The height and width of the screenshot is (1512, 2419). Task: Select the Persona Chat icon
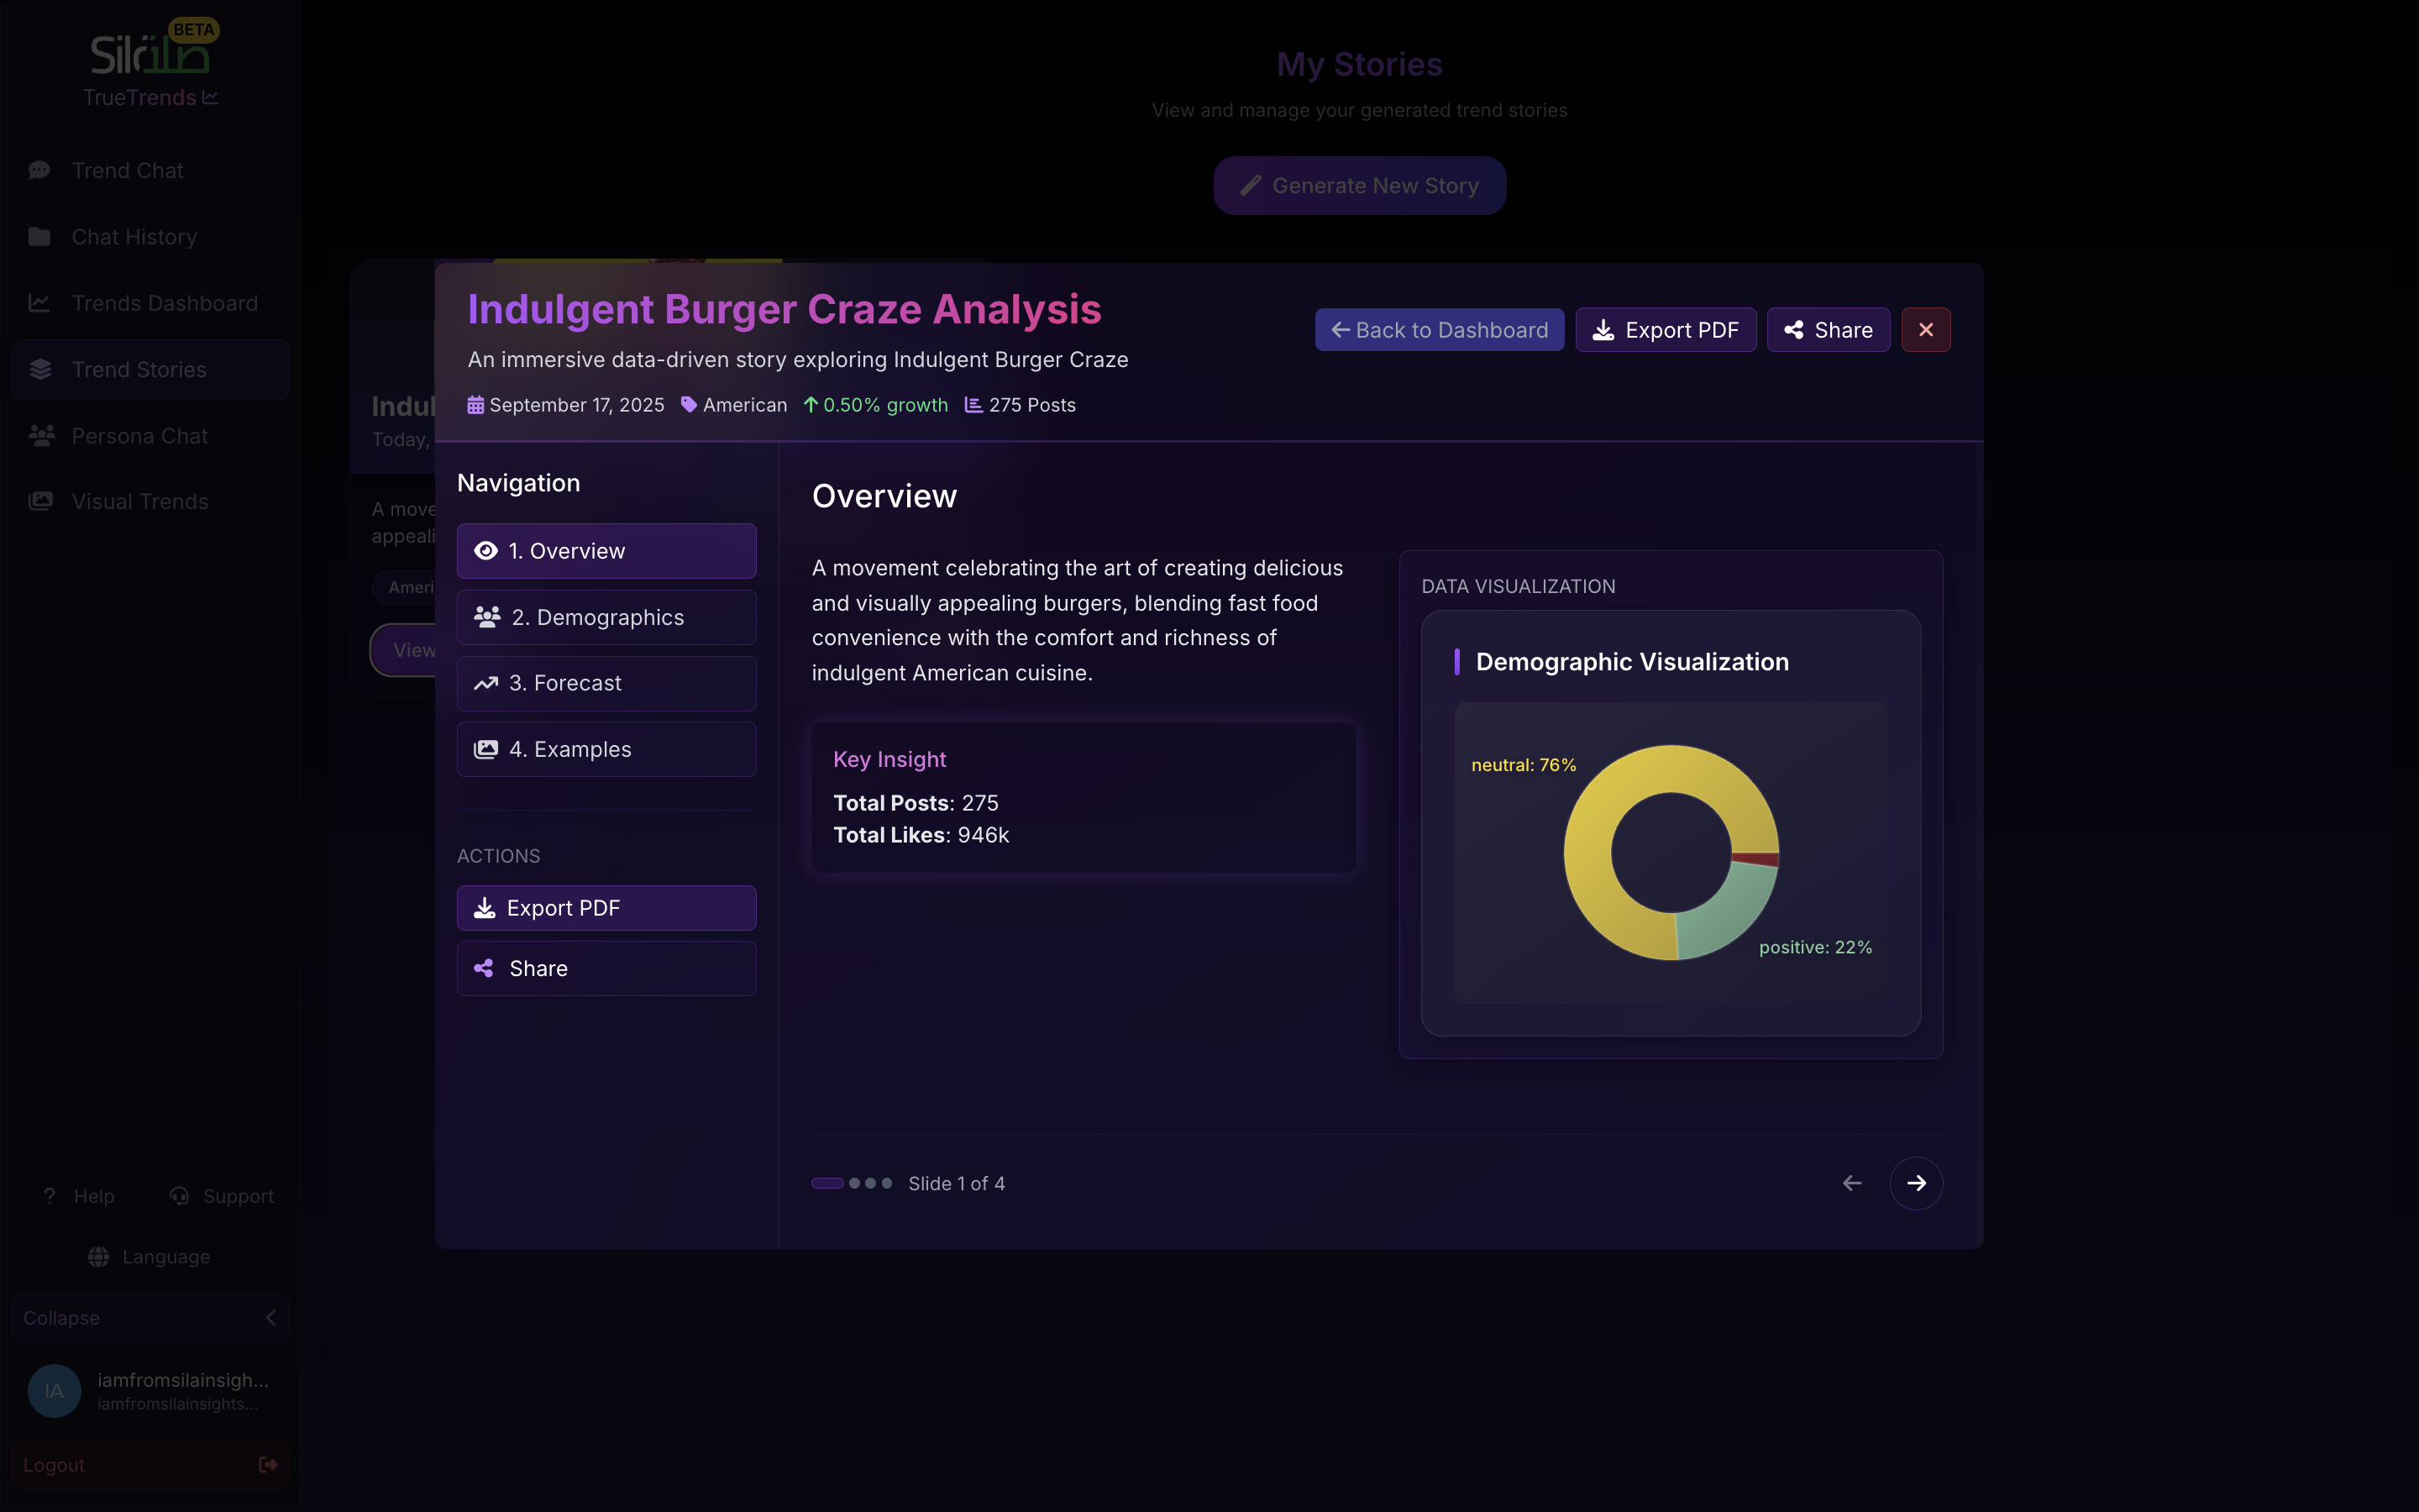click(x=40, y=435)
